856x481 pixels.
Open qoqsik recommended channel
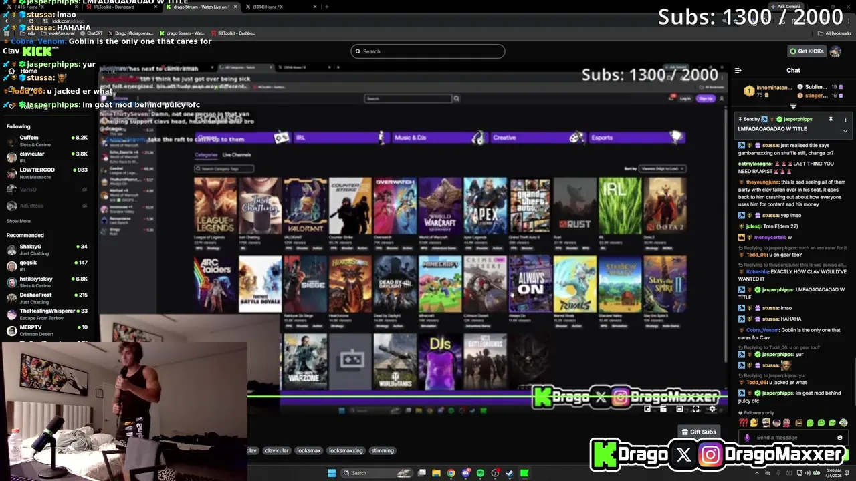coord(47,266)
